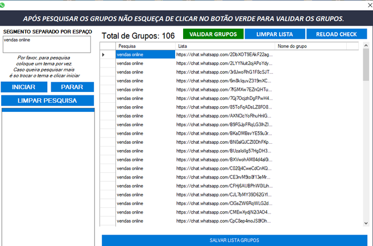Select the link cell starting with ClGsZW6RqWLG2d
Viewport: 373px width, 246px height.
pyautogui.click(x=225, y=203)
